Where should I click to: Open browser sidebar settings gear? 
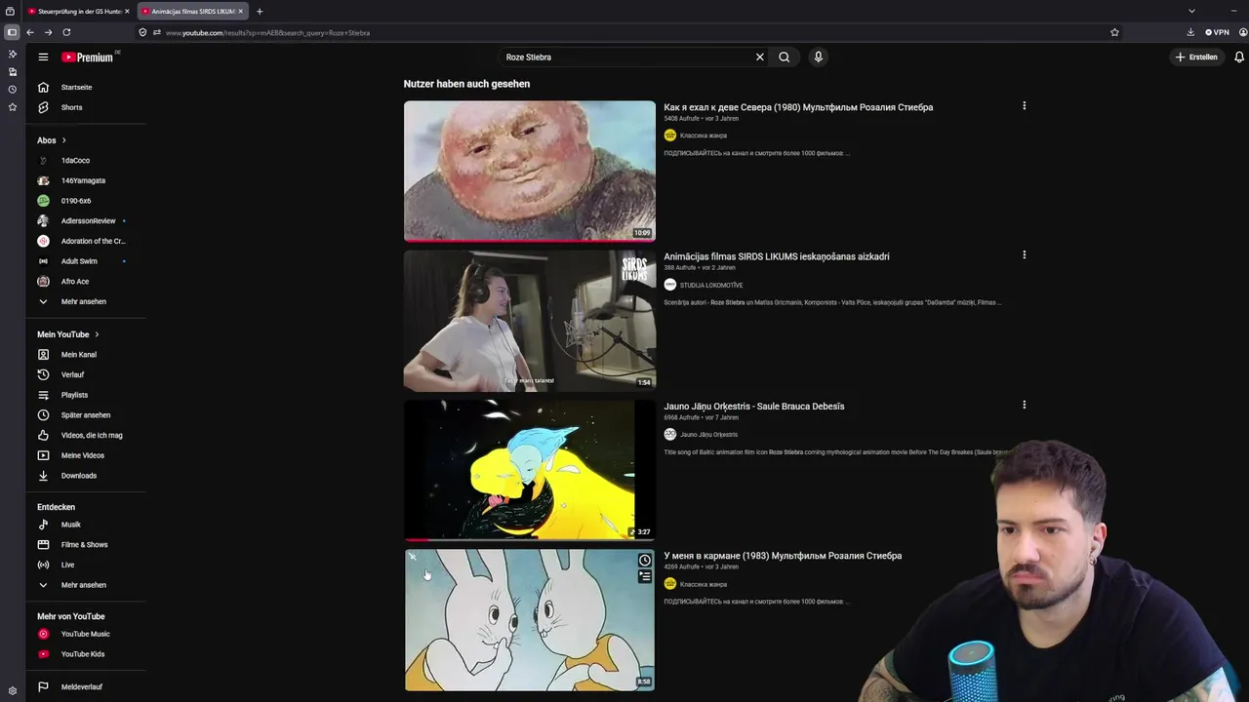pos(12,690)
